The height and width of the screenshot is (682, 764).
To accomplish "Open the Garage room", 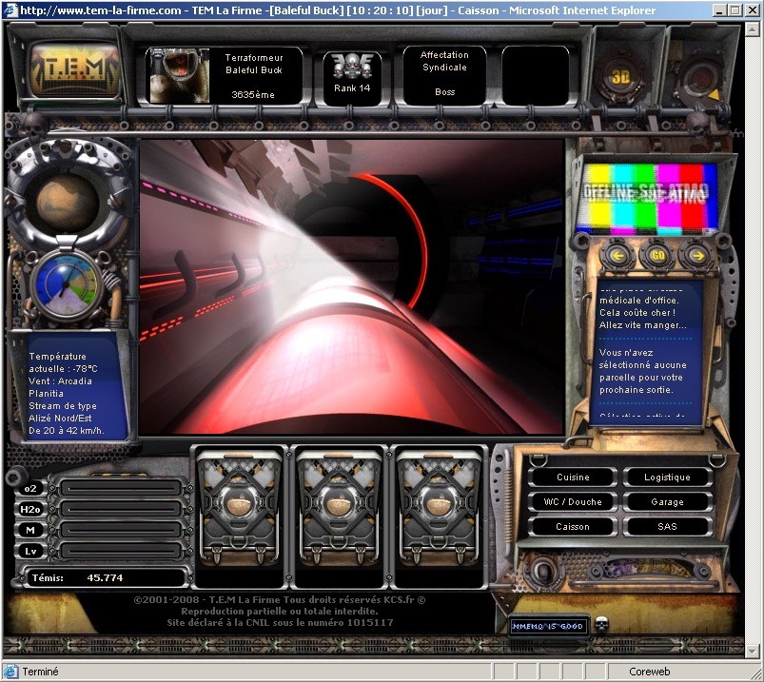I will click(667, 502).
